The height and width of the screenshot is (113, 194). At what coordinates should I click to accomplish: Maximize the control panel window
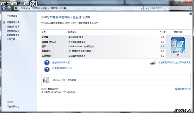(182, 2)
